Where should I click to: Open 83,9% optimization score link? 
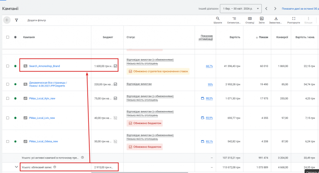[209, 118]
